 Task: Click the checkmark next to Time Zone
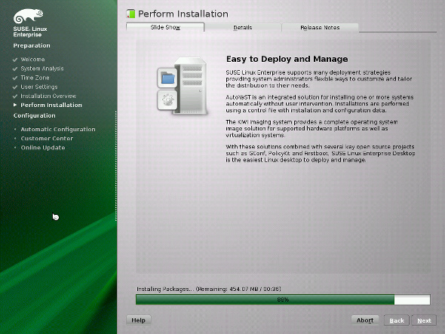point(15,78)
